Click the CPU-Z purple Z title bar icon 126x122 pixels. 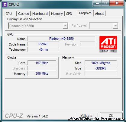click(5, 5)
